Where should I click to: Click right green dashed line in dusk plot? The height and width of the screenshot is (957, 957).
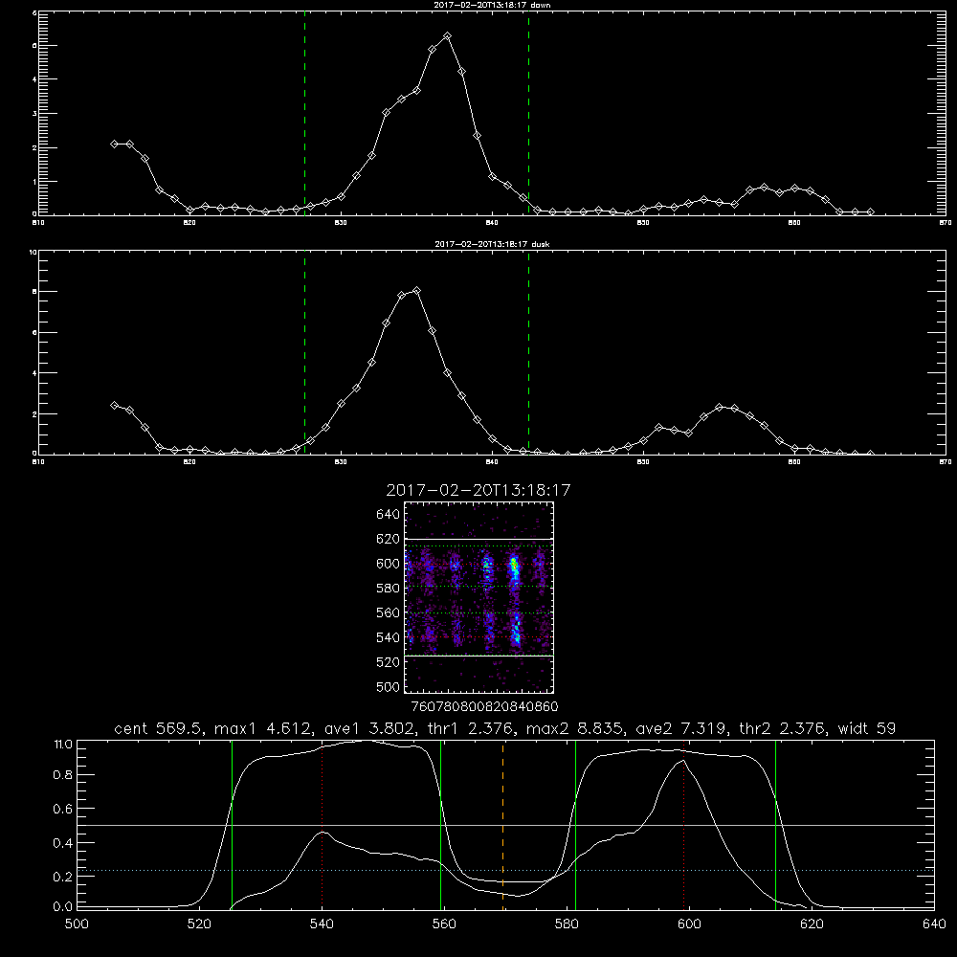[528, 352]
